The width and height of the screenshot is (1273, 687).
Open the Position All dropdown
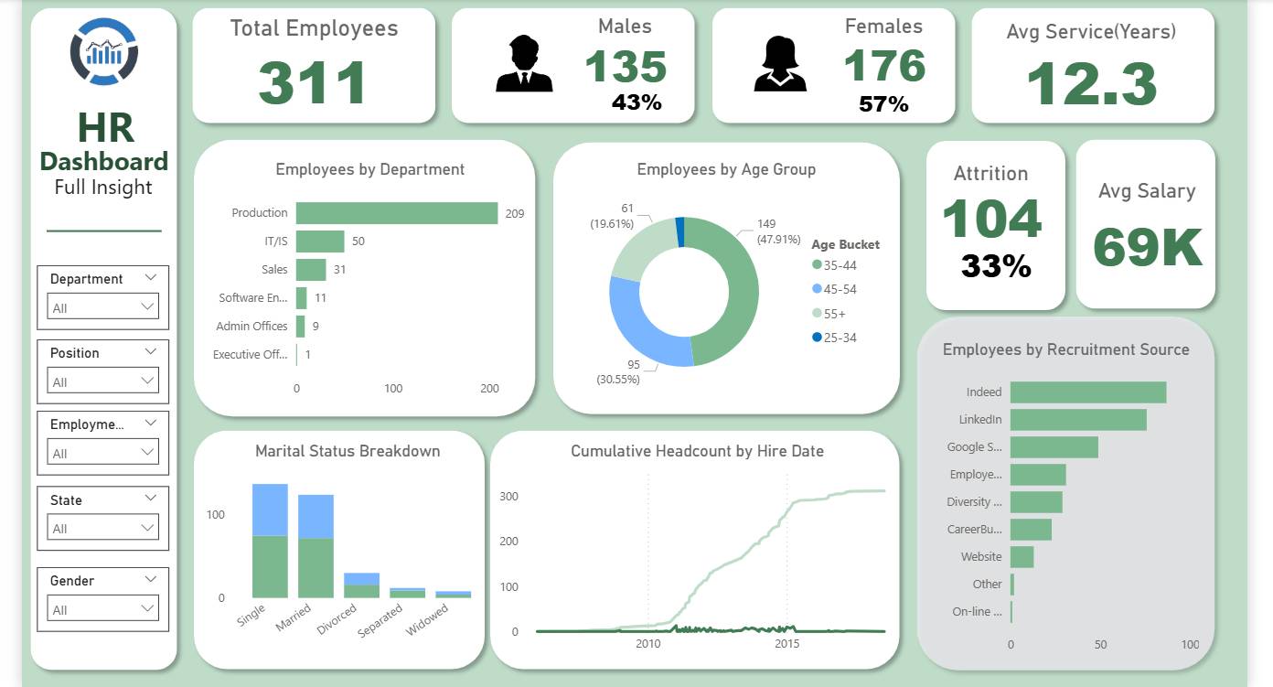click(x=104, y=381)
